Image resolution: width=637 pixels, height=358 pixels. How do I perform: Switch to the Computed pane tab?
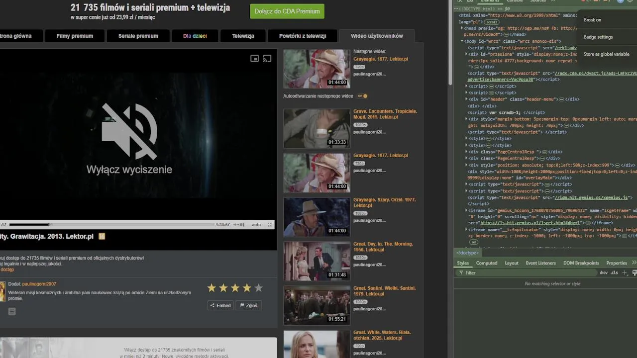[x=486, y=263]
